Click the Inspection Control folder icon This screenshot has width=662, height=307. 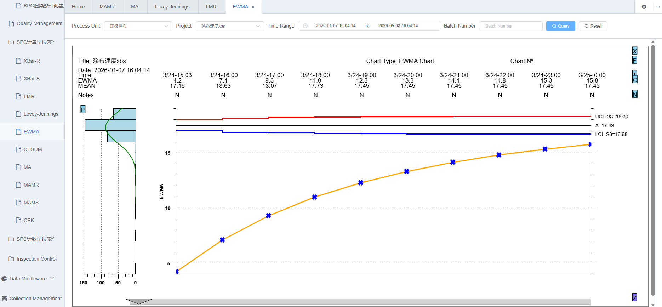point(11,259)
